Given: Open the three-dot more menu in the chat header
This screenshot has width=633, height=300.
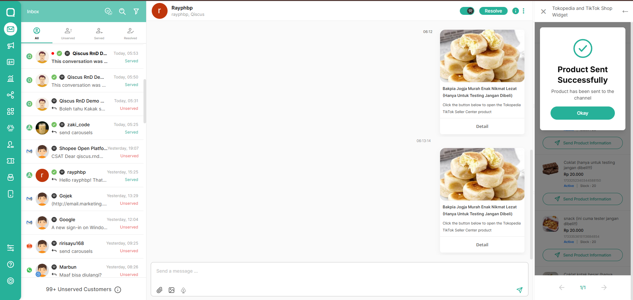Looking at the screenshot, I should [523, 11].
